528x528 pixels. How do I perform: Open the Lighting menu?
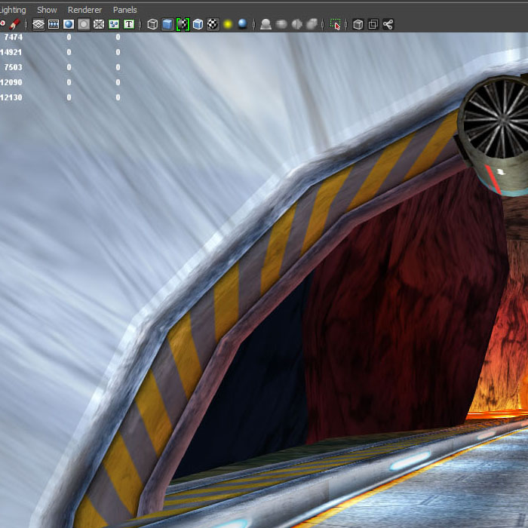[x=14, y=10]
